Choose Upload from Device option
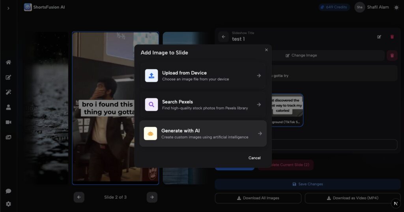Screen dimensions: 404x212 [x=203, y=76]
